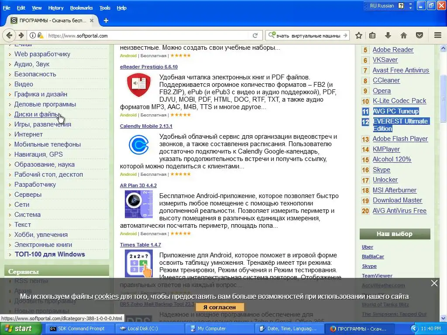Open the K-Lite Codec Pack link

pos(399,101)
